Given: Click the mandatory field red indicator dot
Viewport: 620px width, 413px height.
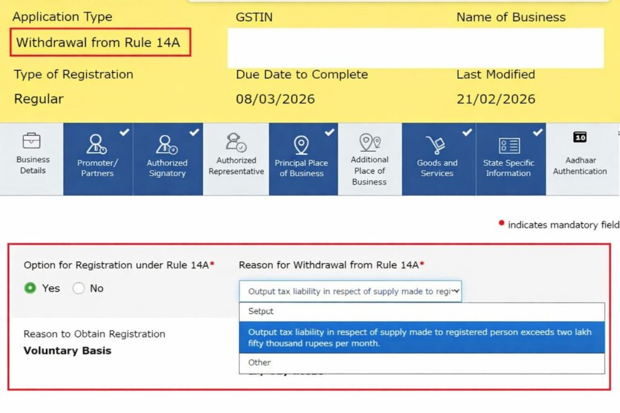Looking at the screenshot, I should click(x=501, y=223).
